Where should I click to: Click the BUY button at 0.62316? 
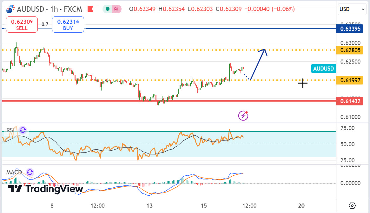point(68,25)
